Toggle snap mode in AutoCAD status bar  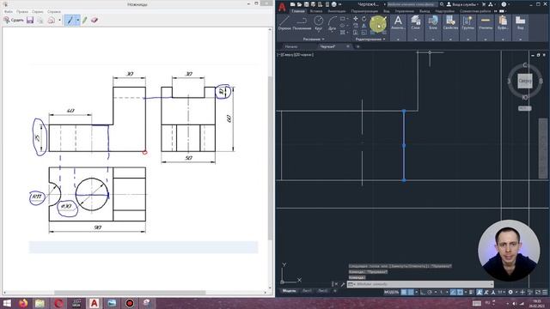[411, 292]
